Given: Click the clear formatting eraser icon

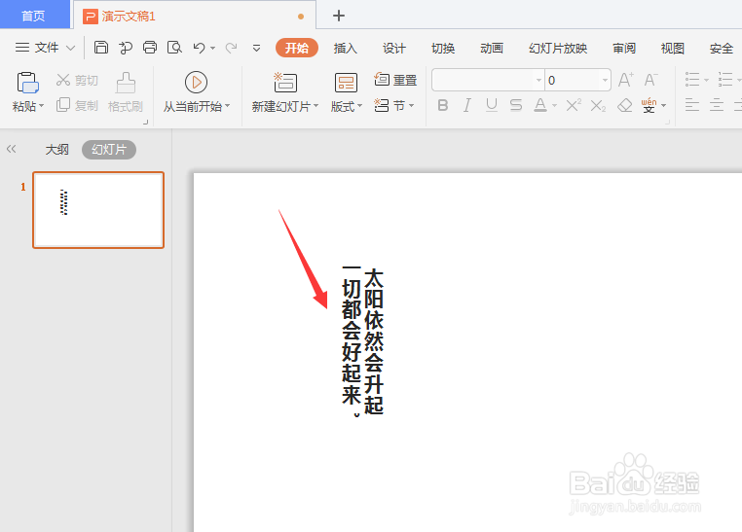Looking at the screenshot, I should tap(624, 105).
